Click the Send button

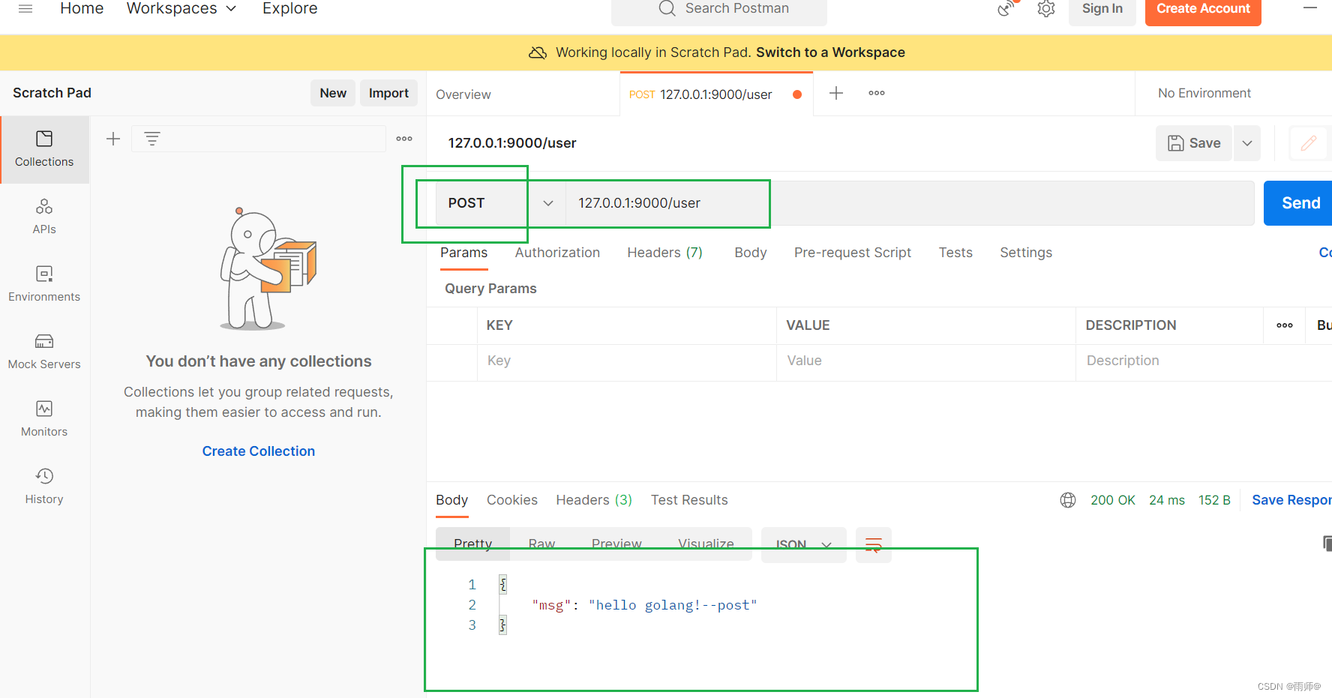tap(1299, 203)
